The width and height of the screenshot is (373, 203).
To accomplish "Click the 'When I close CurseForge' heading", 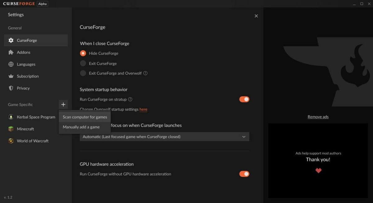I will pos(104,43).
